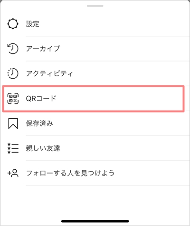
Task: Tap the gray drag handle atop the sheet
Action: point(95,6)
